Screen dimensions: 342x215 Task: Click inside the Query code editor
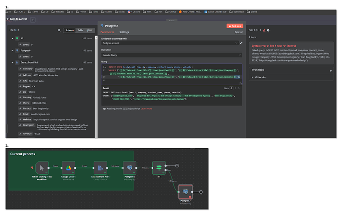coord(171,74)
